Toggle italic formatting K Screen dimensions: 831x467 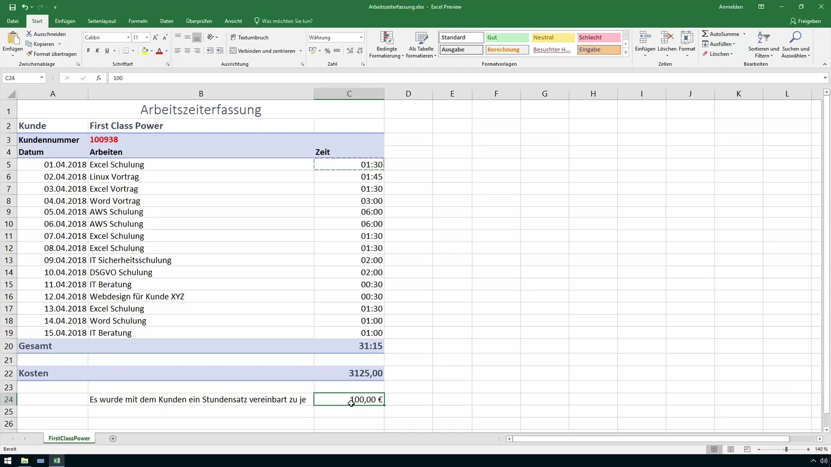pos(97,51)
